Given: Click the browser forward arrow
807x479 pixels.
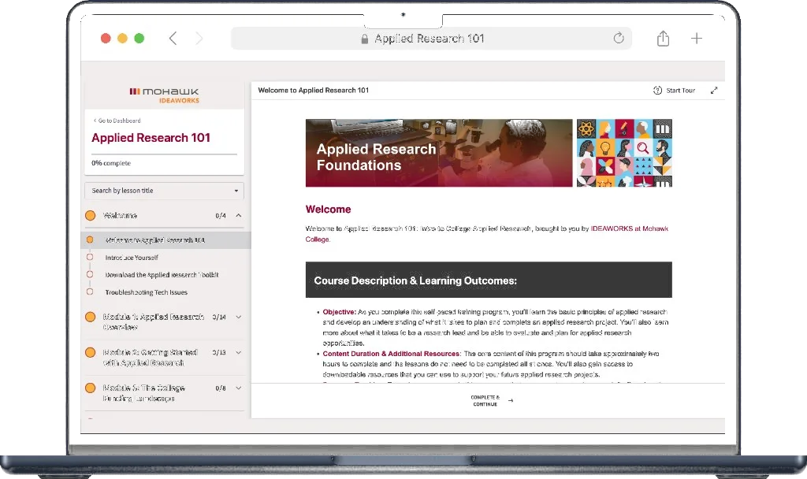Looking at the screenshot, I should coord(199,39).
